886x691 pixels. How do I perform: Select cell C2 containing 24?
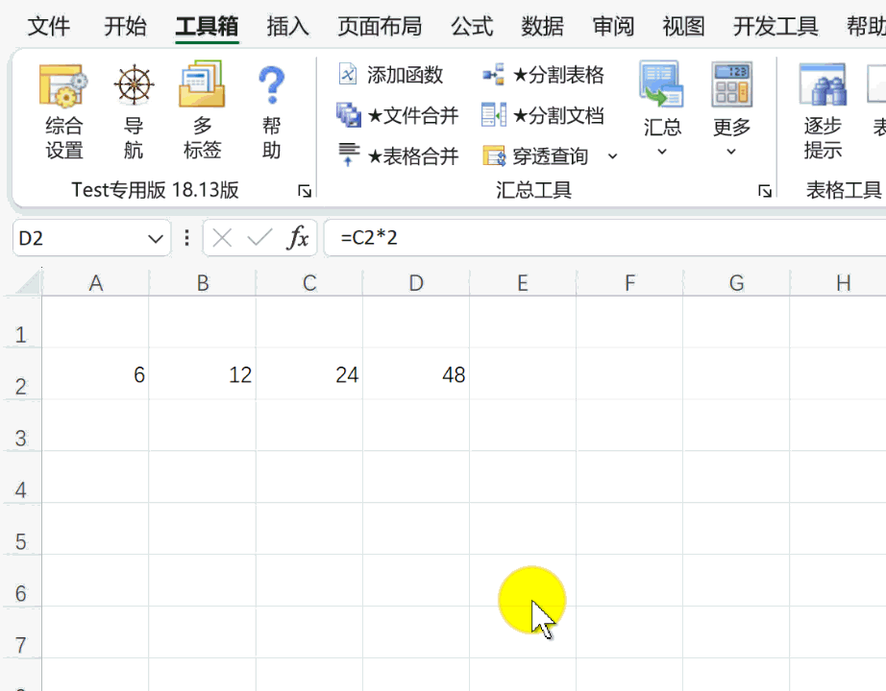pyautogui.click(x=309, y=374)
